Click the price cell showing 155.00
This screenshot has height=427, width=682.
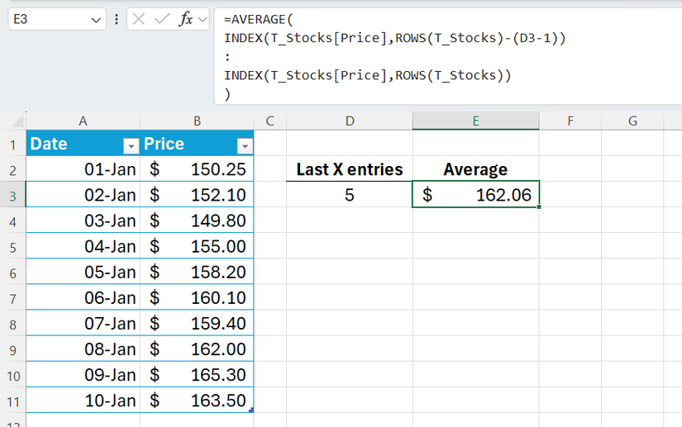[197, 246]
